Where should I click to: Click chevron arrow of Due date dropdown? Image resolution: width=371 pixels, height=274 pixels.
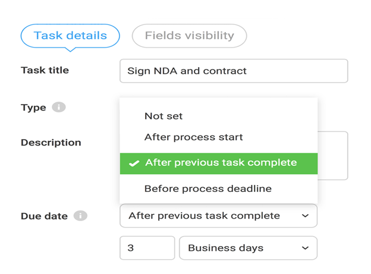point(305,216)
